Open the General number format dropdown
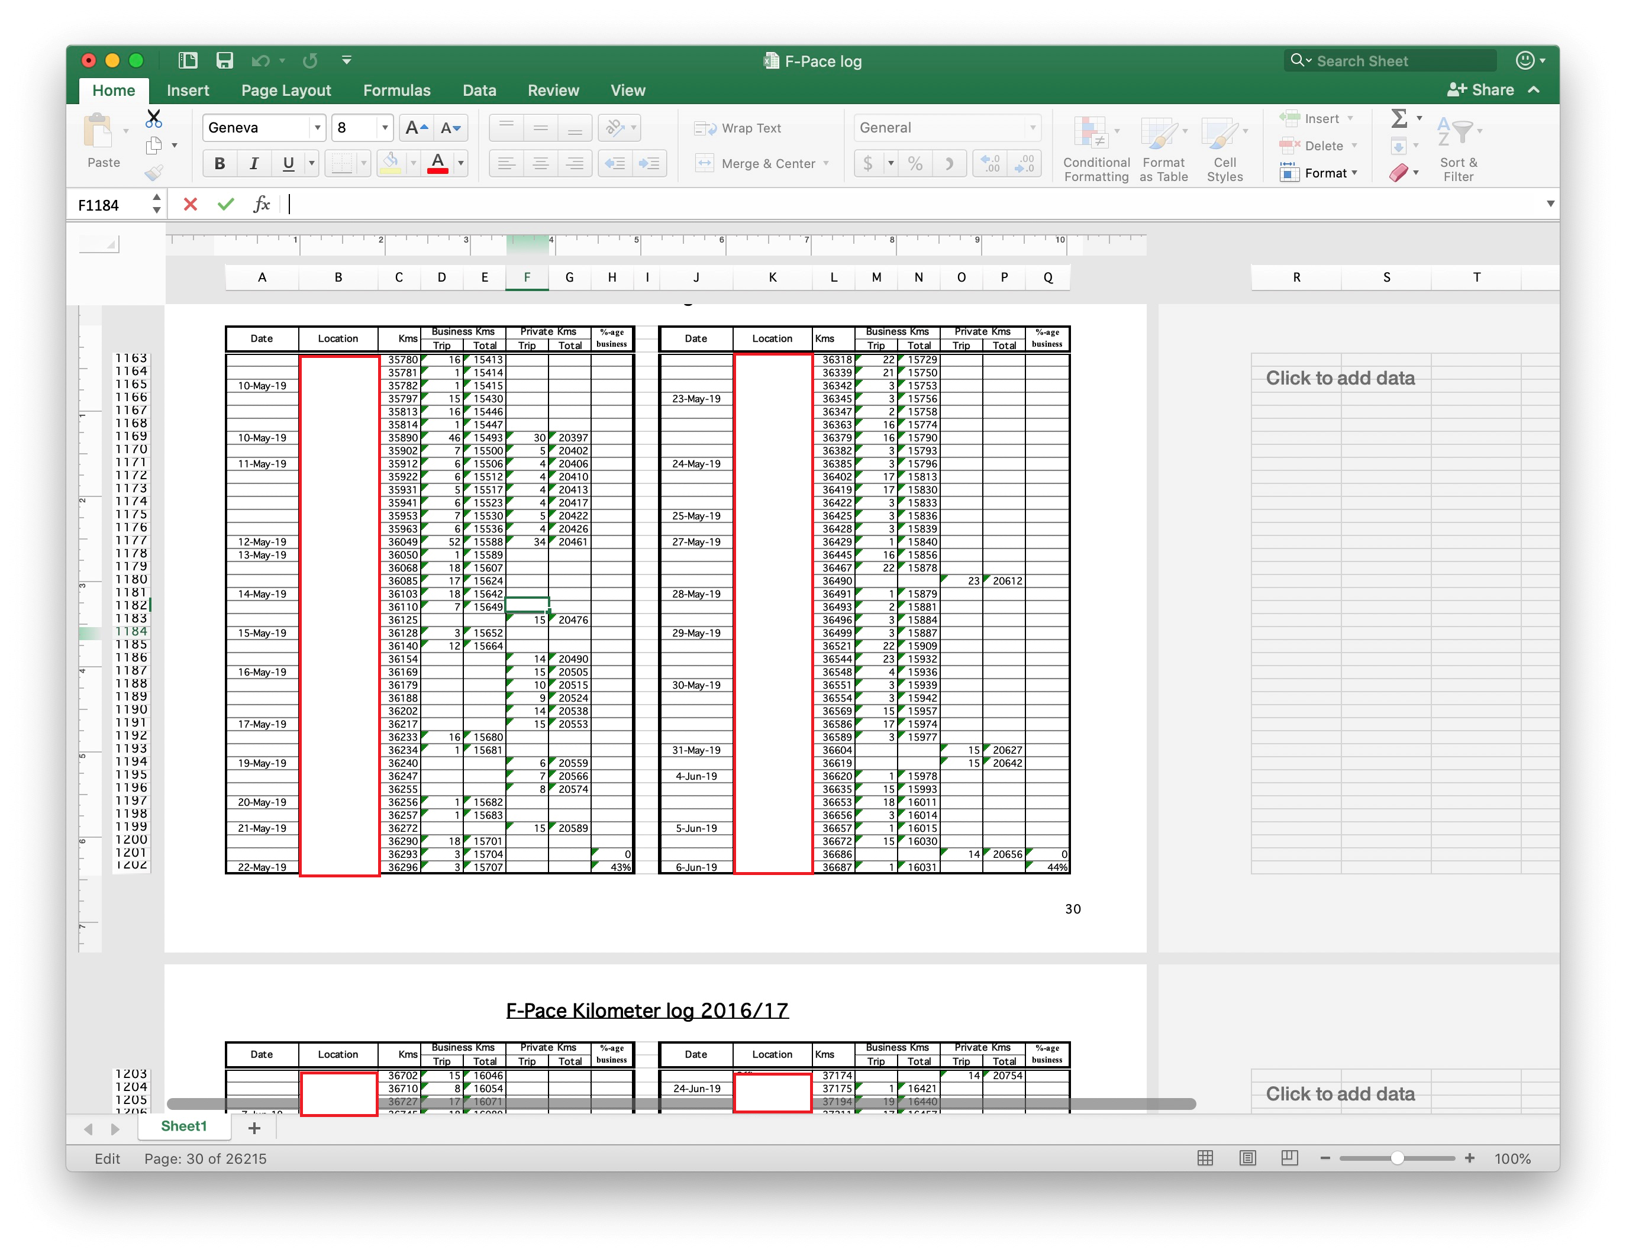Viewport: 1626px width, 1259px height. pyautogui.click(x=1033, y=128)
